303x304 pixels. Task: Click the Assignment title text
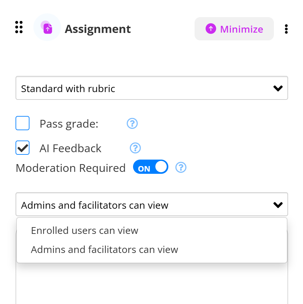(x=98, y=29)
